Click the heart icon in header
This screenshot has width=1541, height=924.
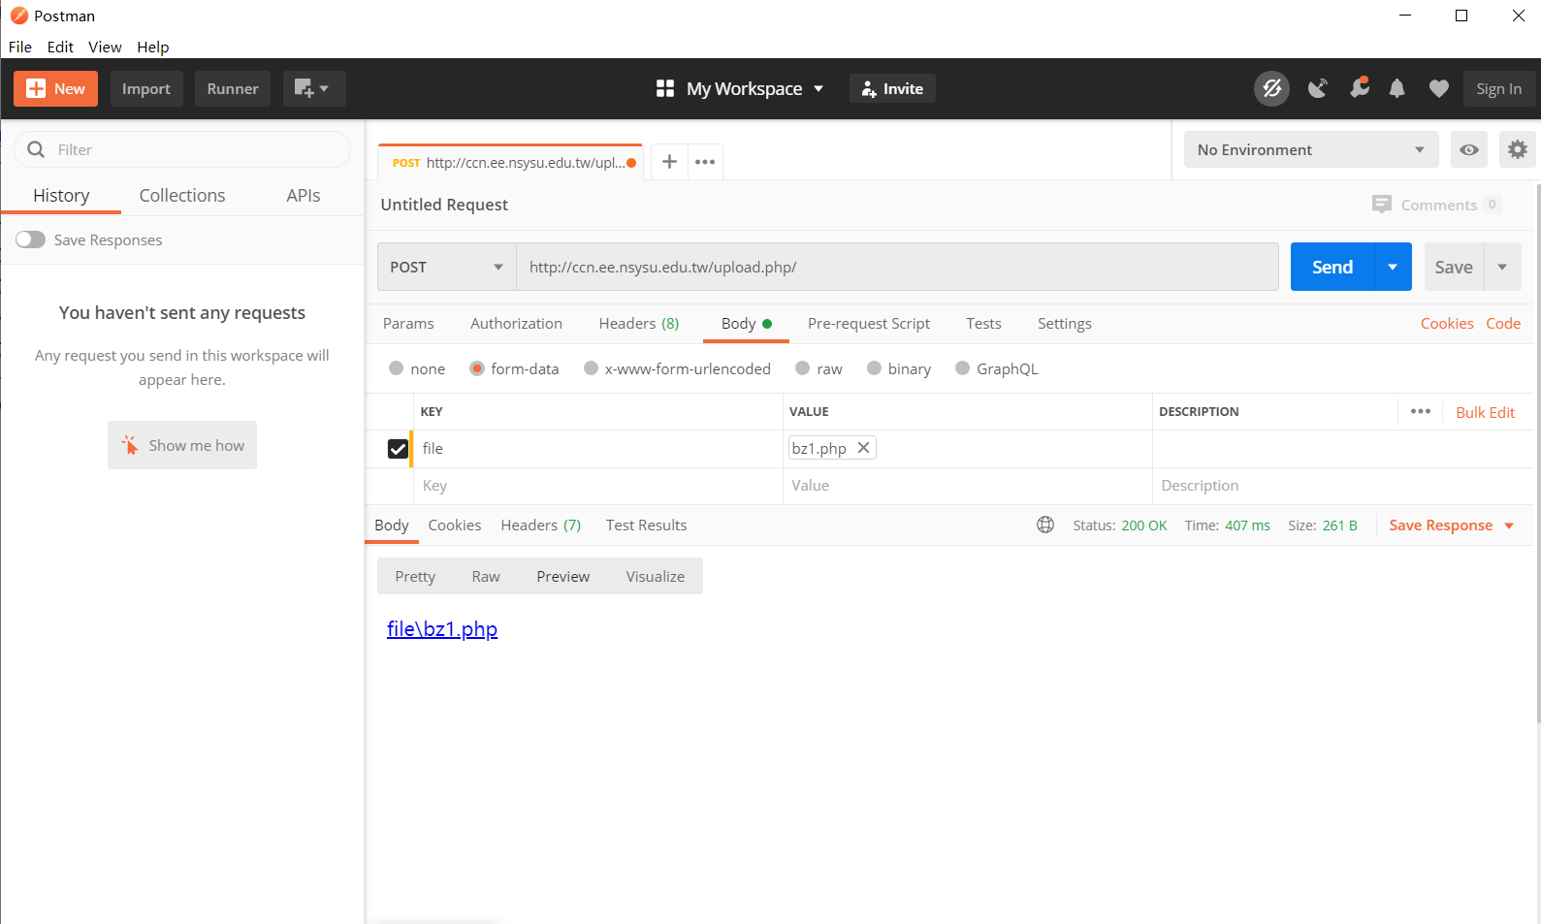(1439, 89)
